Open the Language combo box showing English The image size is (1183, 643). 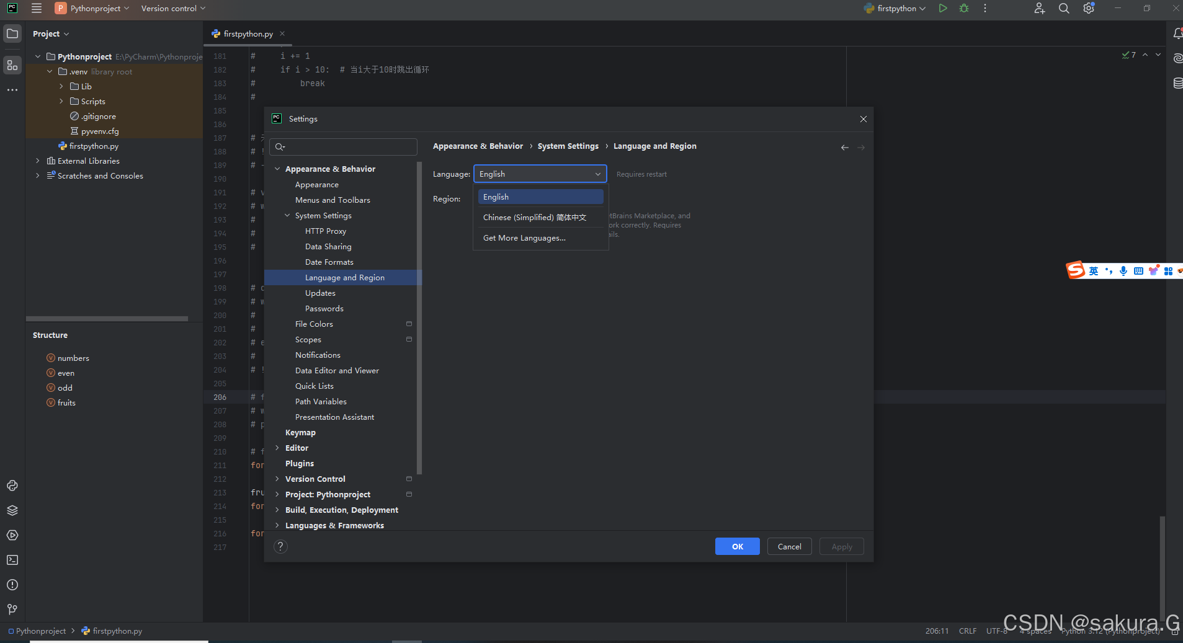click(x=540, y=174)
